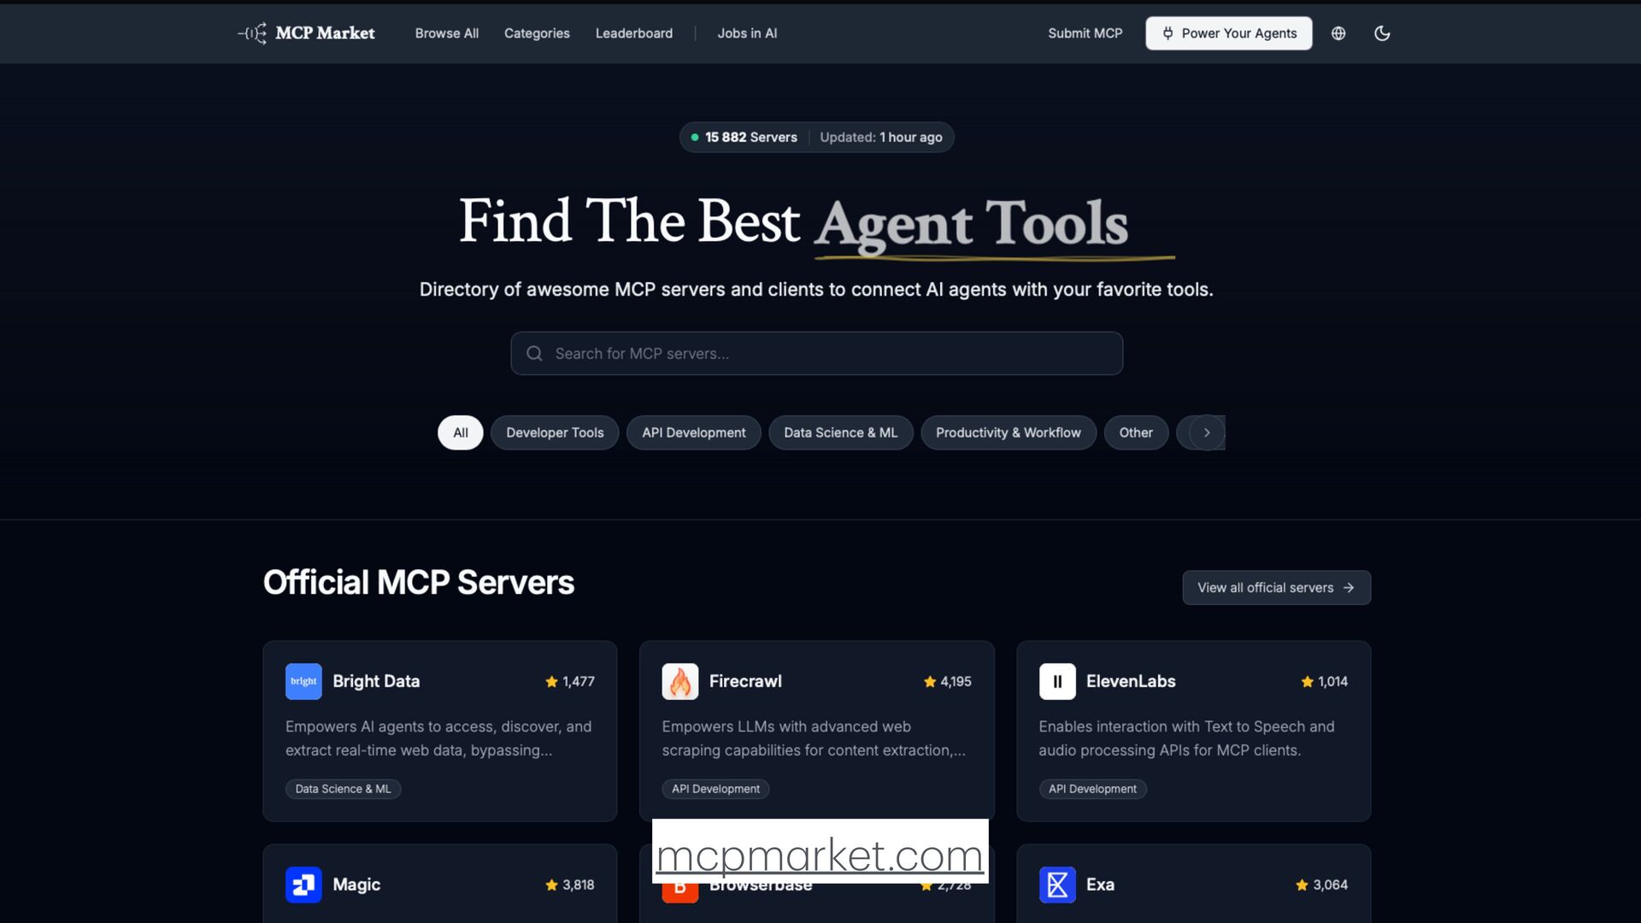The height and width of the screenshot is (923, 1641).
Task: Click View all official servers
Action: point(1276,588)
